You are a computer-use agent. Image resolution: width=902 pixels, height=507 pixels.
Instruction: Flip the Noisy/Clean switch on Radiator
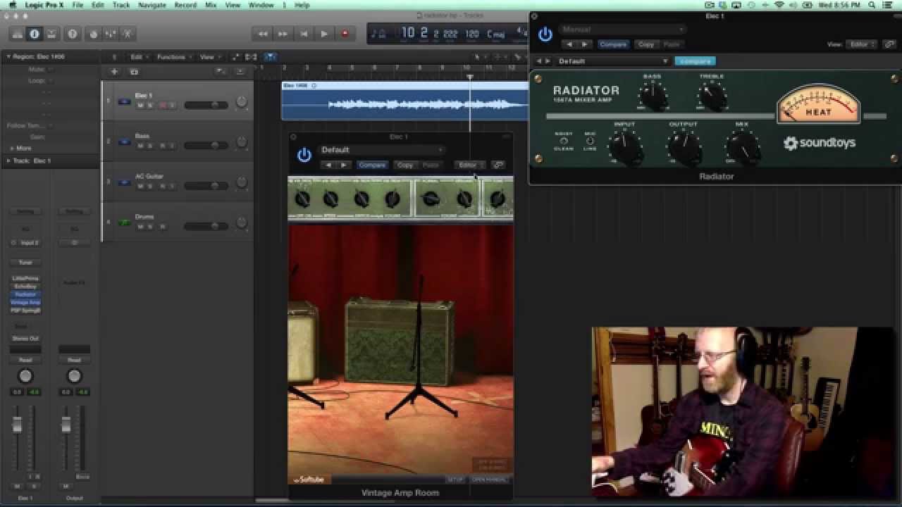point(564,141)
